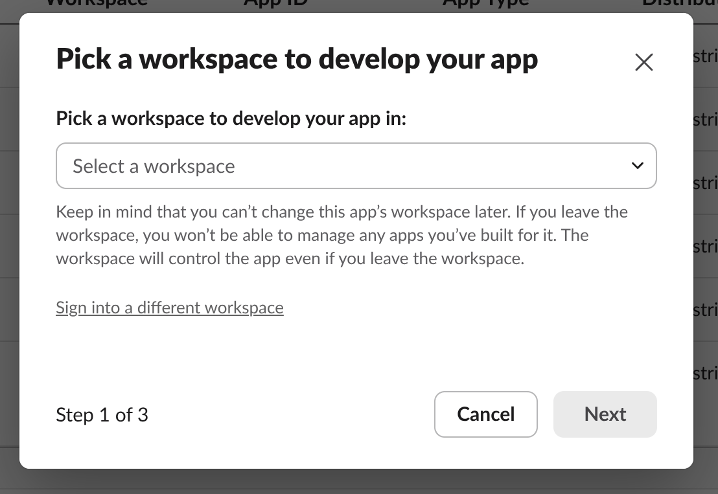Click first row's distribution cell behind dialog

705,56
